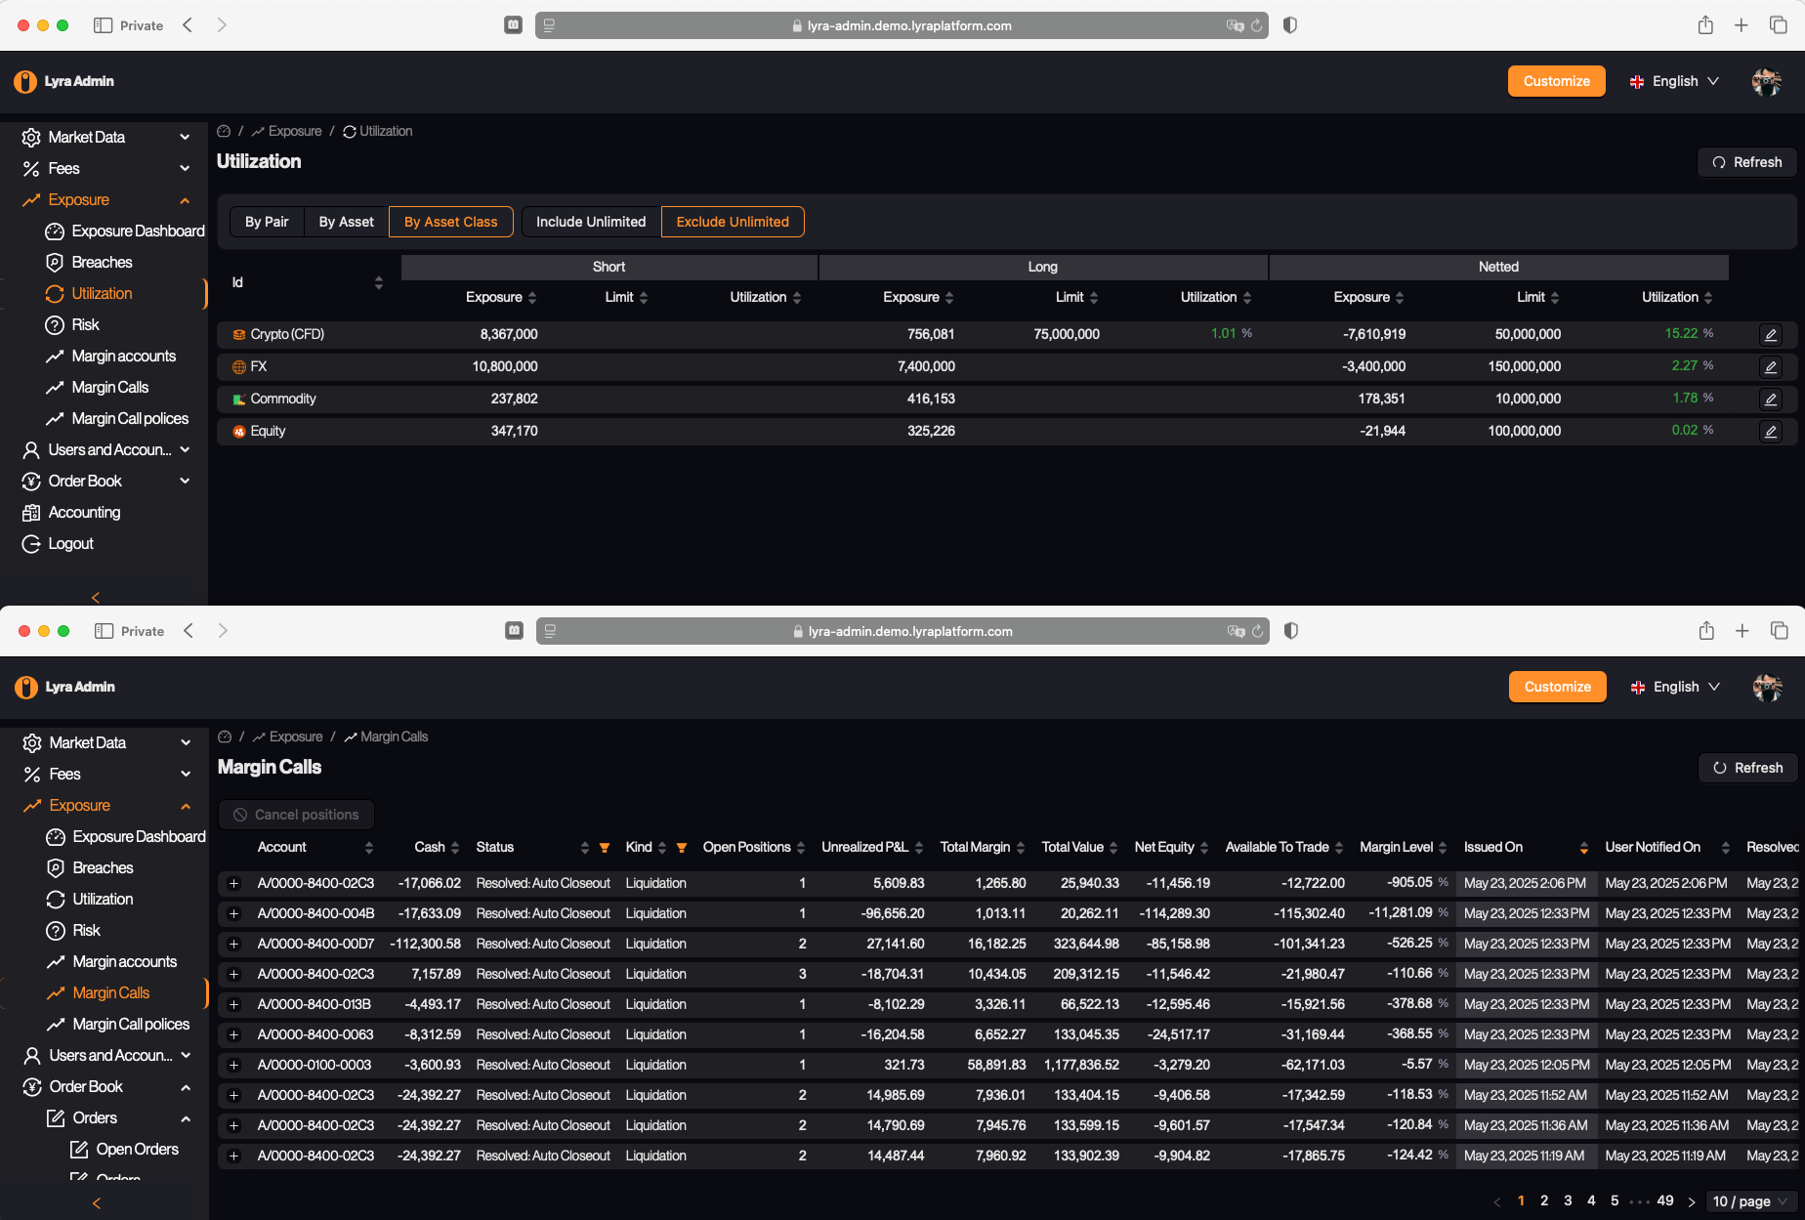Collapse the sidebar in the bottom window

coord(96,1203)
